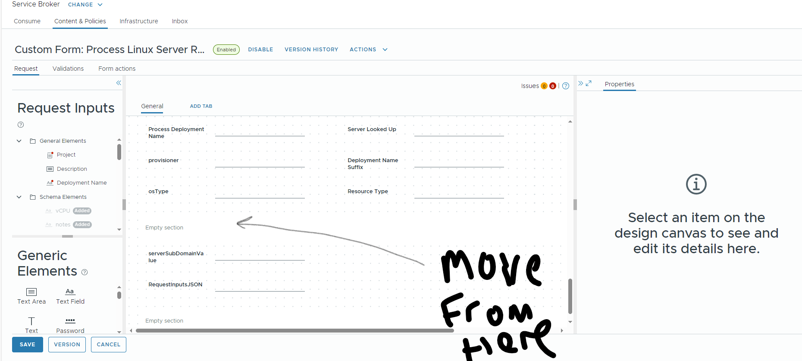Save the custom form

(28, 345)
